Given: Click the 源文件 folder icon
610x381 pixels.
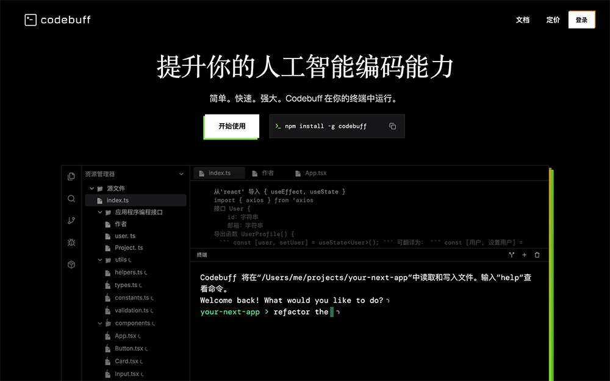Looking at the screenshot, I should tap(100, 188).
